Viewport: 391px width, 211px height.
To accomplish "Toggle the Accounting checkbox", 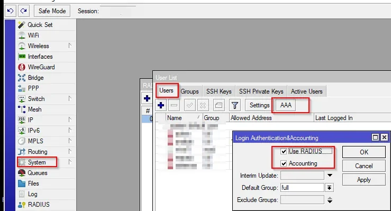I will pos(284,163).
